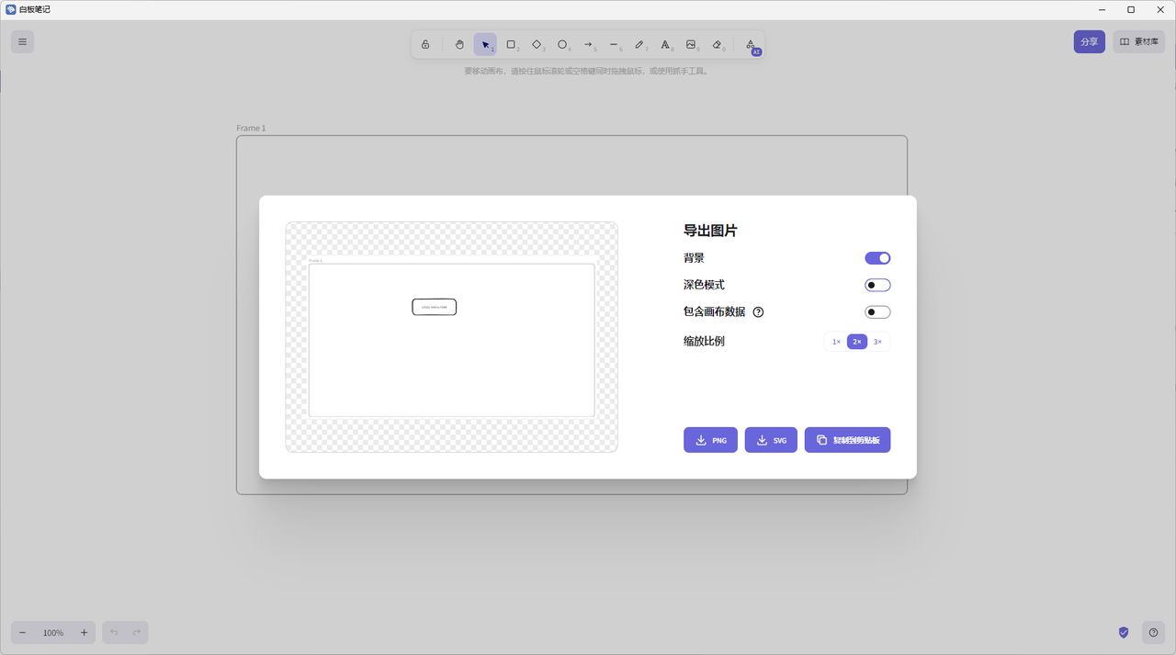
Task: Click the zoom in plus button
Action: 84,632
